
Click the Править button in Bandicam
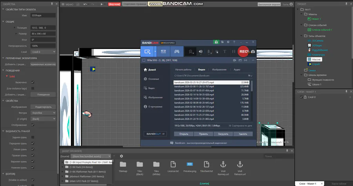(x=203, y=134)
